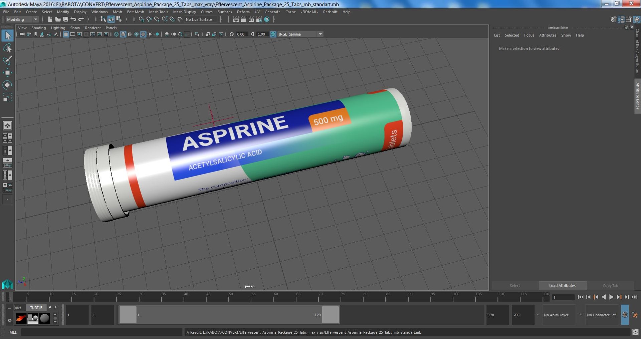Click the range slider left handle
The height and width of the screenshot is (339, 641).
pyautogui.click(x=128, y=315)
